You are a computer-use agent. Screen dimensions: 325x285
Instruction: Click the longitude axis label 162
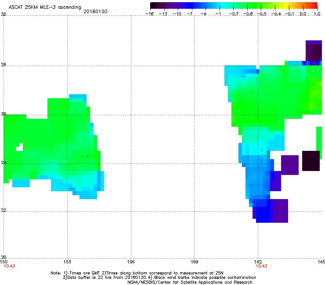coord(258,262)
